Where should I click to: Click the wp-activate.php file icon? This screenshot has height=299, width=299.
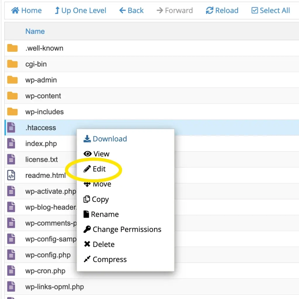[11, 191]
